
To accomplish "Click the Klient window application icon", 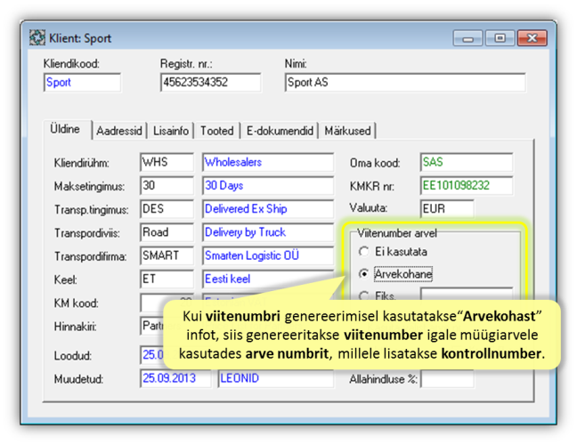I will click(37, 38).
